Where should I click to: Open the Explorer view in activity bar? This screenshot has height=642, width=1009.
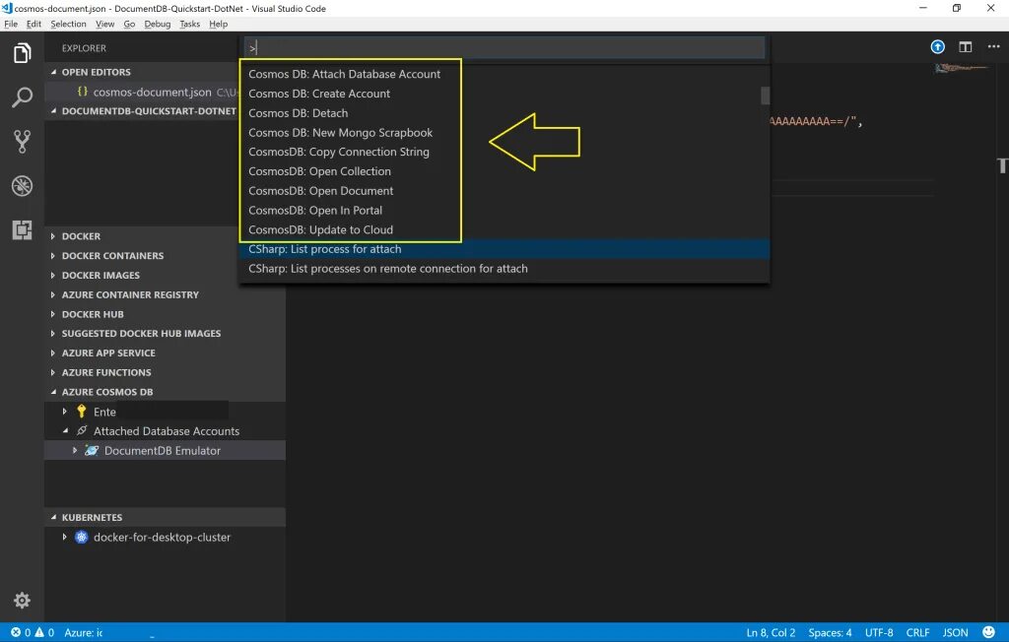pos(22,53)
